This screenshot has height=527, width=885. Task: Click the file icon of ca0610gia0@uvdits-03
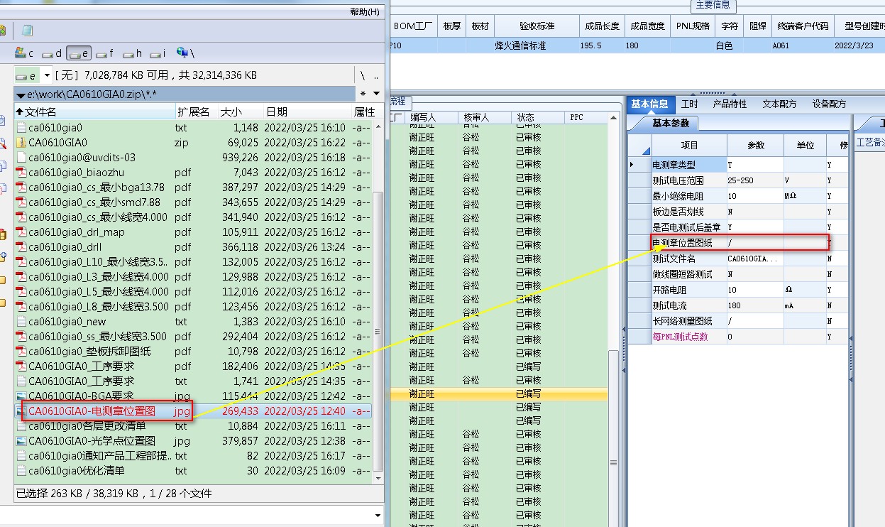pos(21,158)
